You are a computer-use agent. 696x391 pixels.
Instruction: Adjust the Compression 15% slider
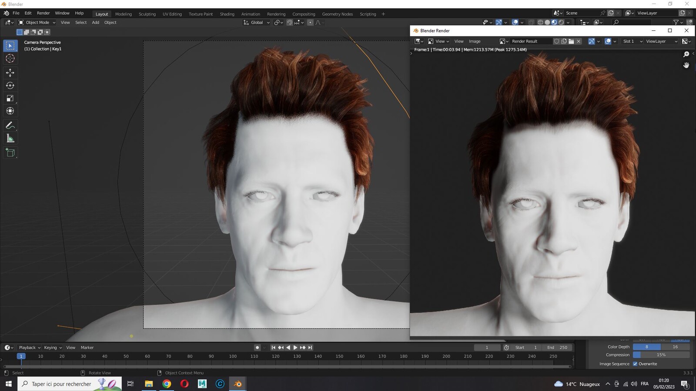pos(661,355)
